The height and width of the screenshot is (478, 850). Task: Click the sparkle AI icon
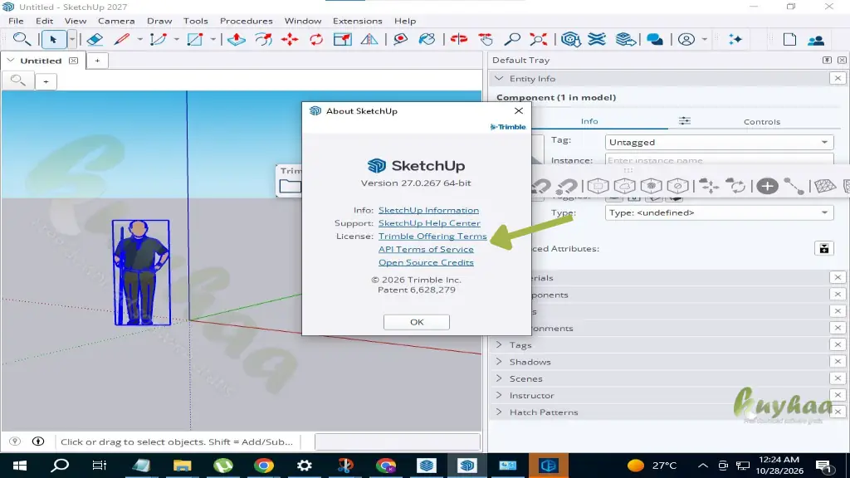(735, 39)
